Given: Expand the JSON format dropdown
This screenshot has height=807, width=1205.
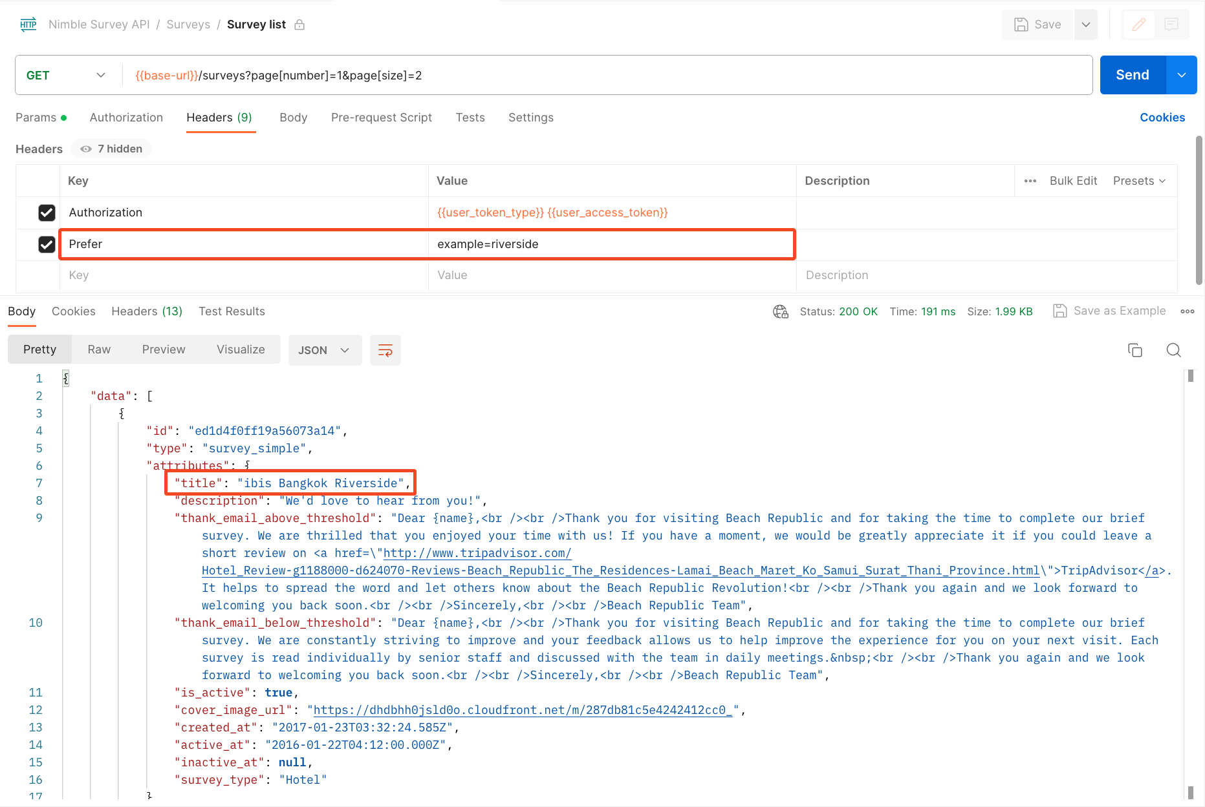Looking at the screenshot, I should pyautogui.click(x=324, y=350).
